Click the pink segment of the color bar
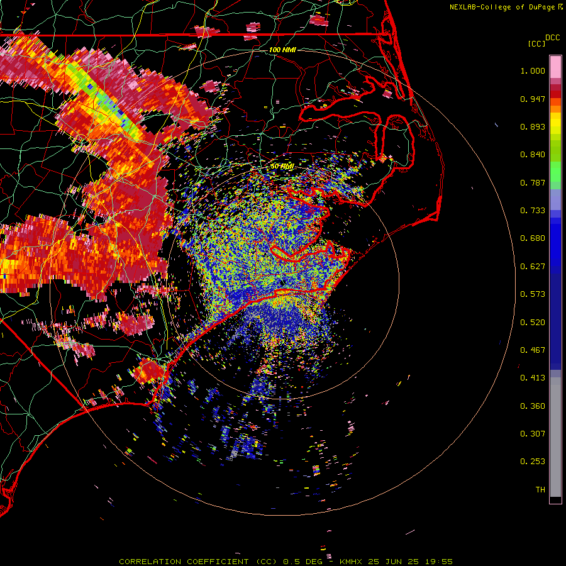 pyautogui.click(x=555, y=67)
